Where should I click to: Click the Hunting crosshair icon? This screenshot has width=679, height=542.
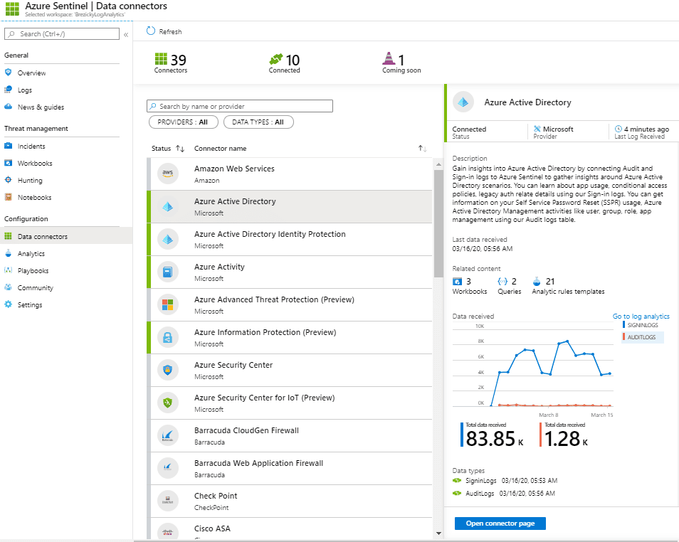(x=9, y=180)
